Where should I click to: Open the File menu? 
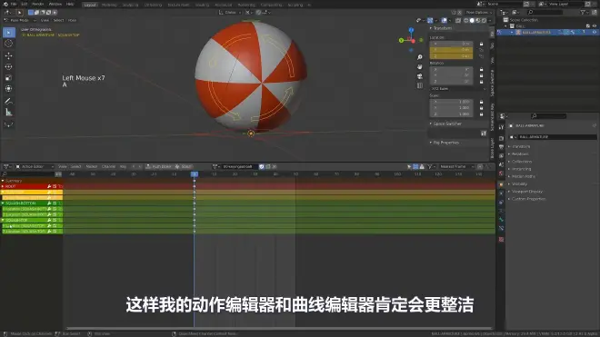pyautogui.click(x=14, y=5)
